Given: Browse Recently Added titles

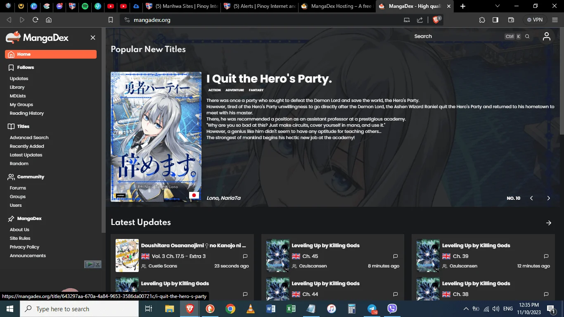Looking at the screenshot, I should [27, 146].
